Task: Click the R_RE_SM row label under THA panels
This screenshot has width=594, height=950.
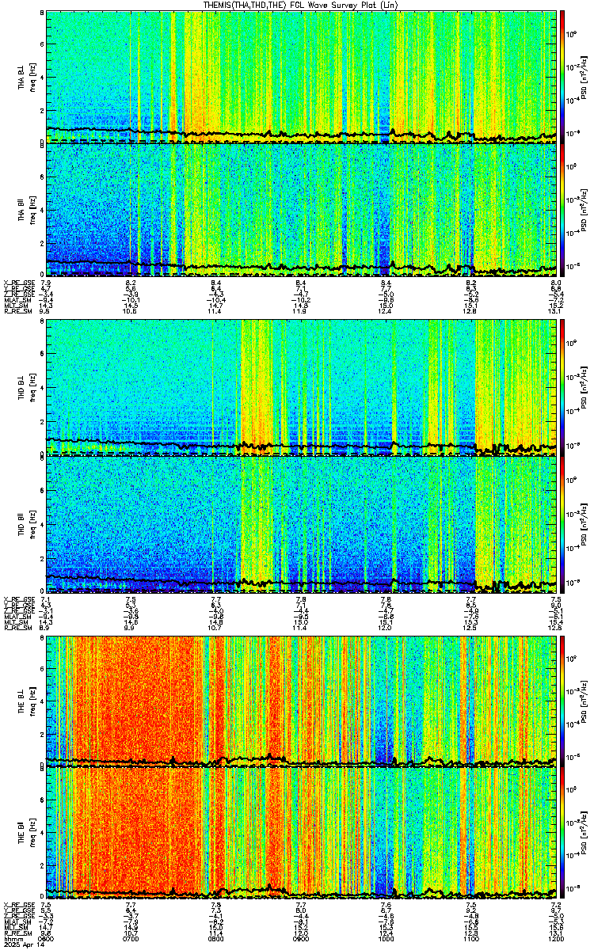Action: click(x=17, y=312)
